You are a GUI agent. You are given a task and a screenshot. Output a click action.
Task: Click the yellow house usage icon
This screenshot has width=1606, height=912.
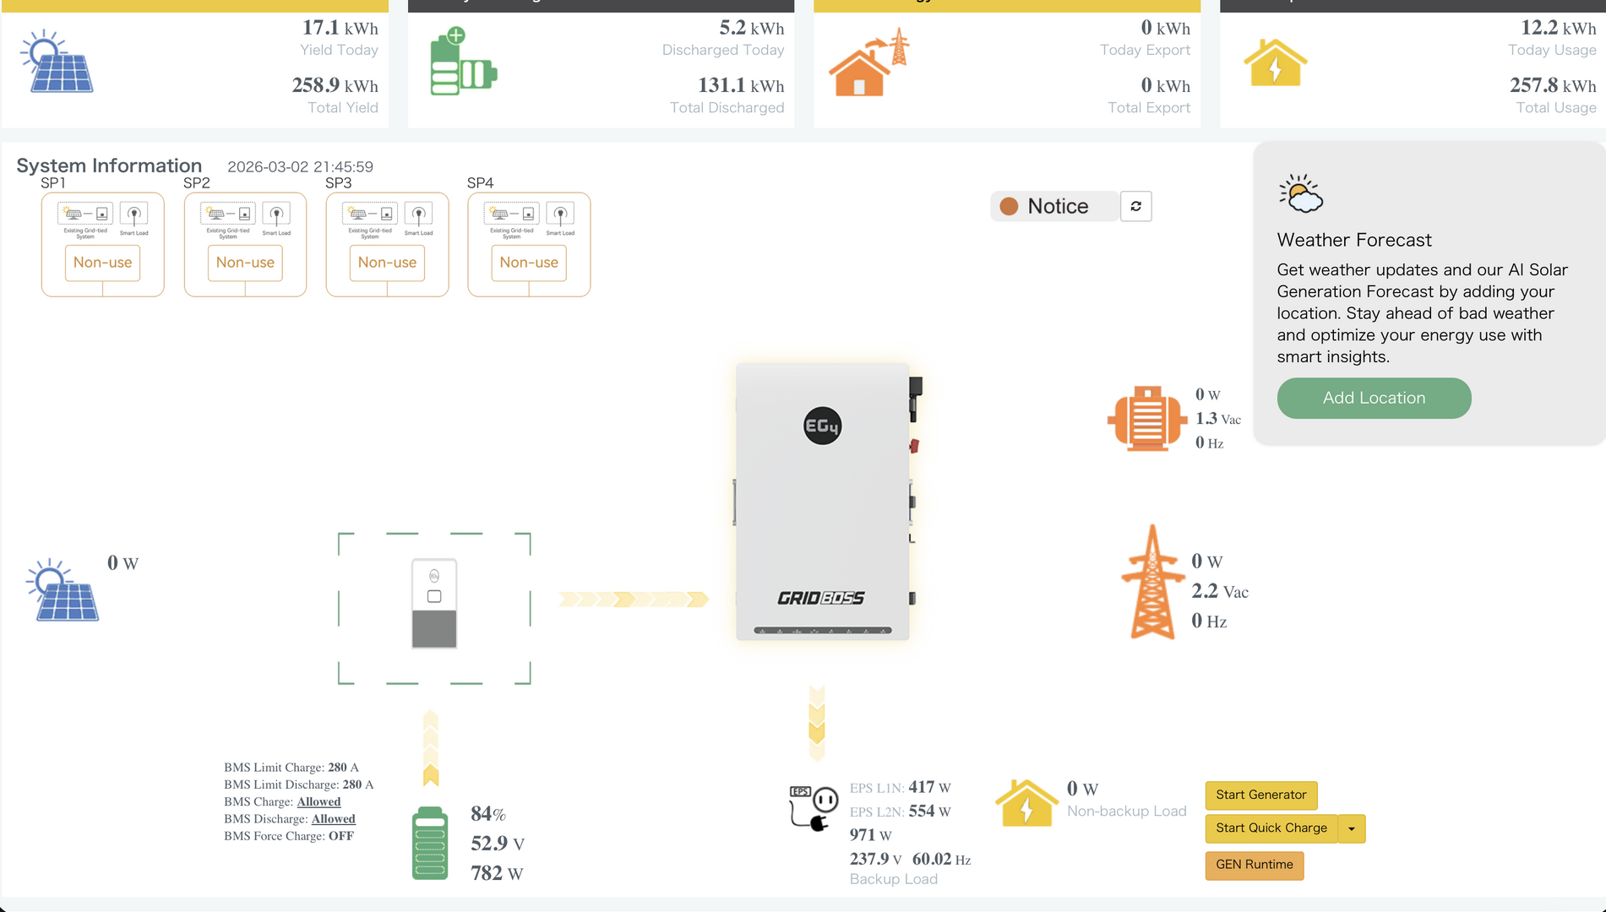tap(1275, 62)
